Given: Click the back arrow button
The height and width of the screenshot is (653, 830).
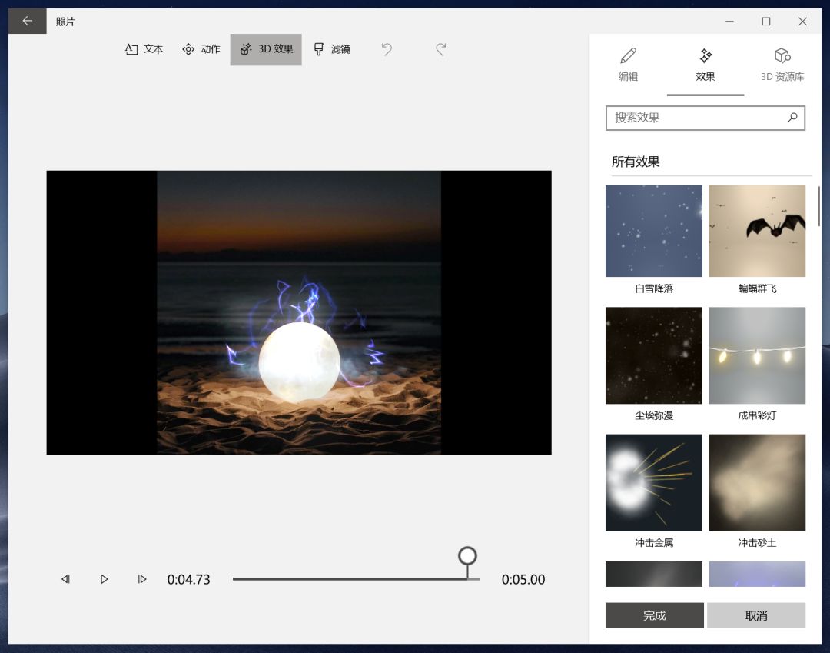Looking at the screenshot, I should click(x=28, y=22).
